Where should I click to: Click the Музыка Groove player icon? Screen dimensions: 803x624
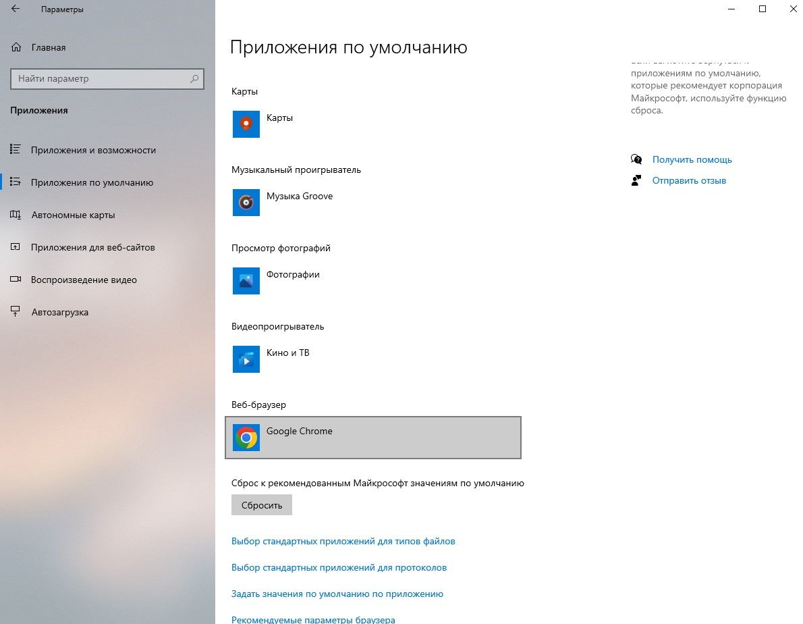(246, 203)
